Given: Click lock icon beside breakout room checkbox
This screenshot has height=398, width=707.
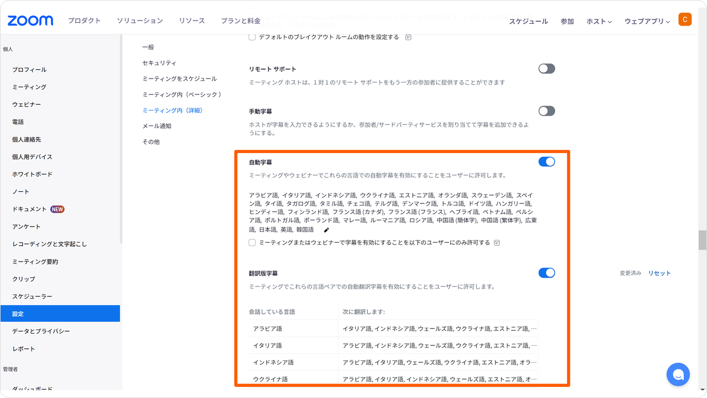Looking at the screenshot, I should [x=408, y=38].
